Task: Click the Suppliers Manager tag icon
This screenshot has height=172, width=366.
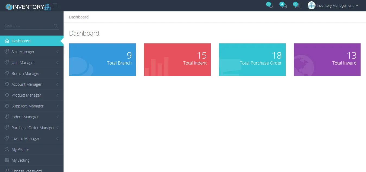Action: [x=7, y=106]
